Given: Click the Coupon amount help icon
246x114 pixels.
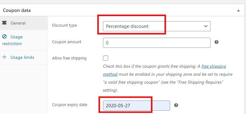Looking at the screenshot, I should [216, 42].
